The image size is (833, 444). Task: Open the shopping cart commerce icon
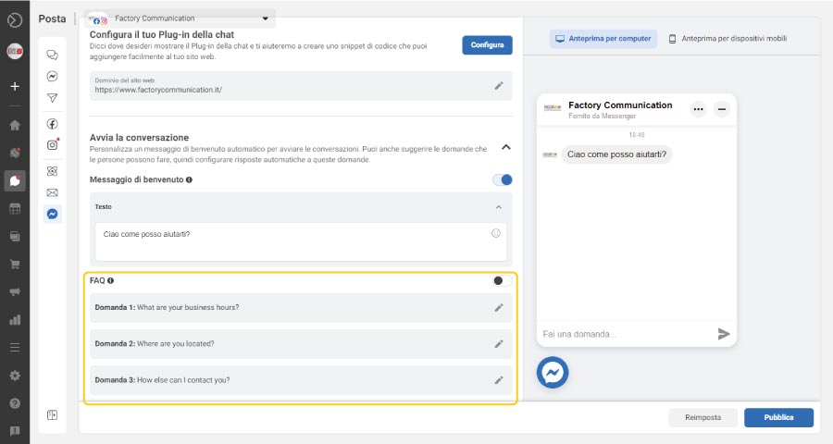[15, 264]
